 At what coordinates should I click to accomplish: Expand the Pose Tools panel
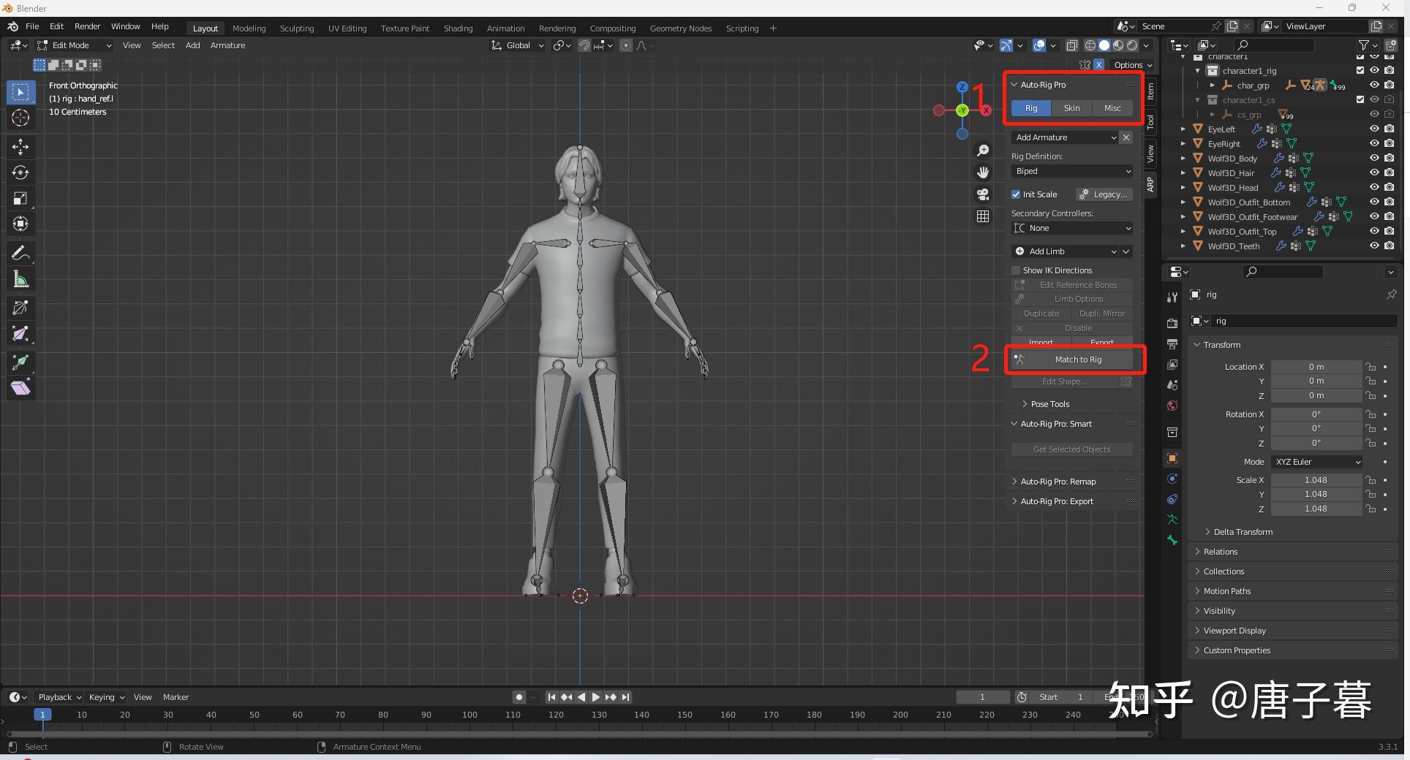[x=1049, y=404]
